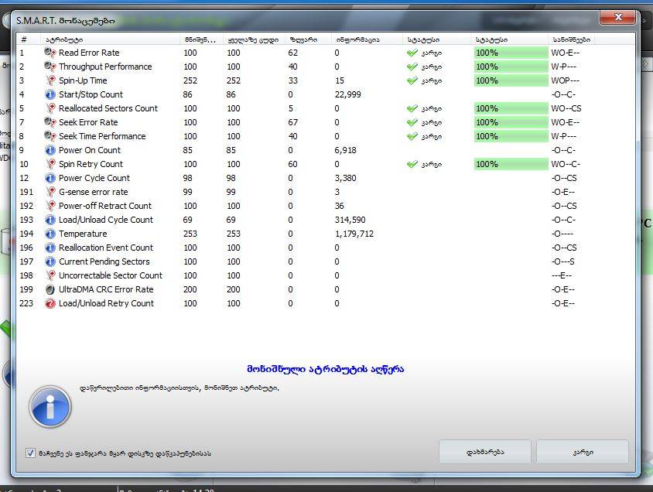Viewport: 653px width, 492px height.
Task: Click the Uncorrectable Sector Count icon
Action: click(50, 275)
